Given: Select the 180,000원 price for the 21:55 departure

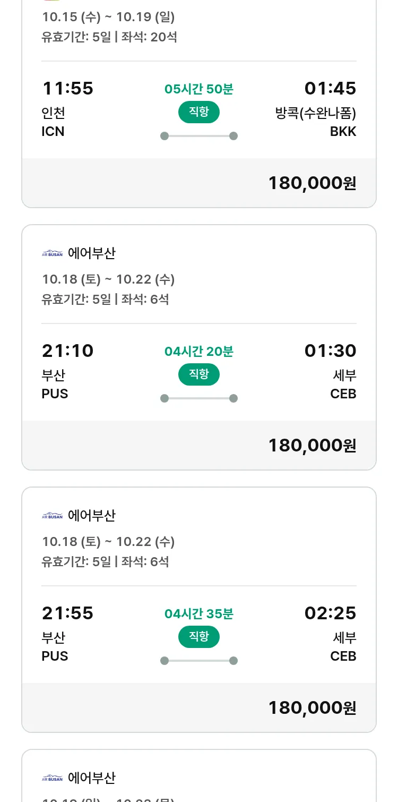Looking at the screenshot, I should pyautogui.click(x=312, y=707).
